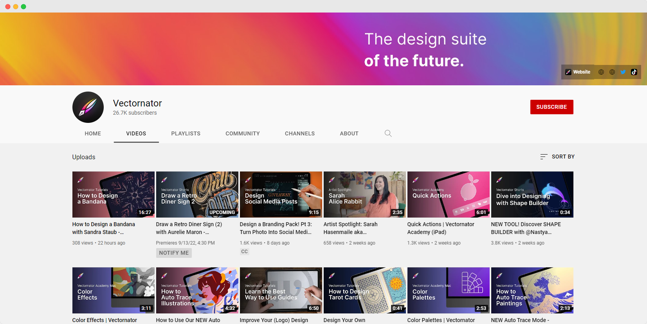Play the How to Design a Bandana thumbnail
The height and width of the screenshot is (324, 647).
point(114,194)
